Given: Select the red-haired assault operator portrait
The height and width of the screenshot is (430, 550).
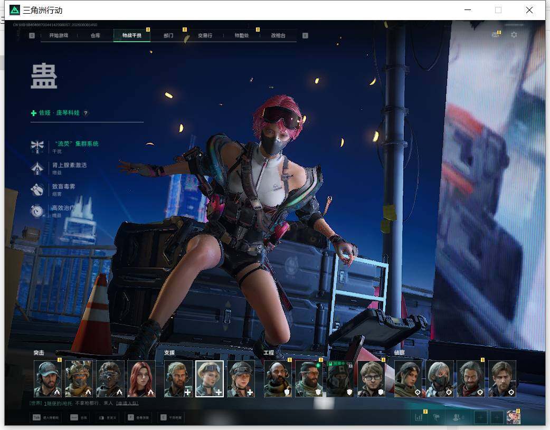Looking at the screenshot, I should click(141, 379).
